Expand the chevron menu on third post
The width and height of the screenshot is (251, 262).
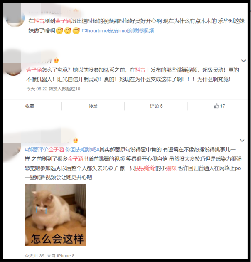(x=242, y=141)
